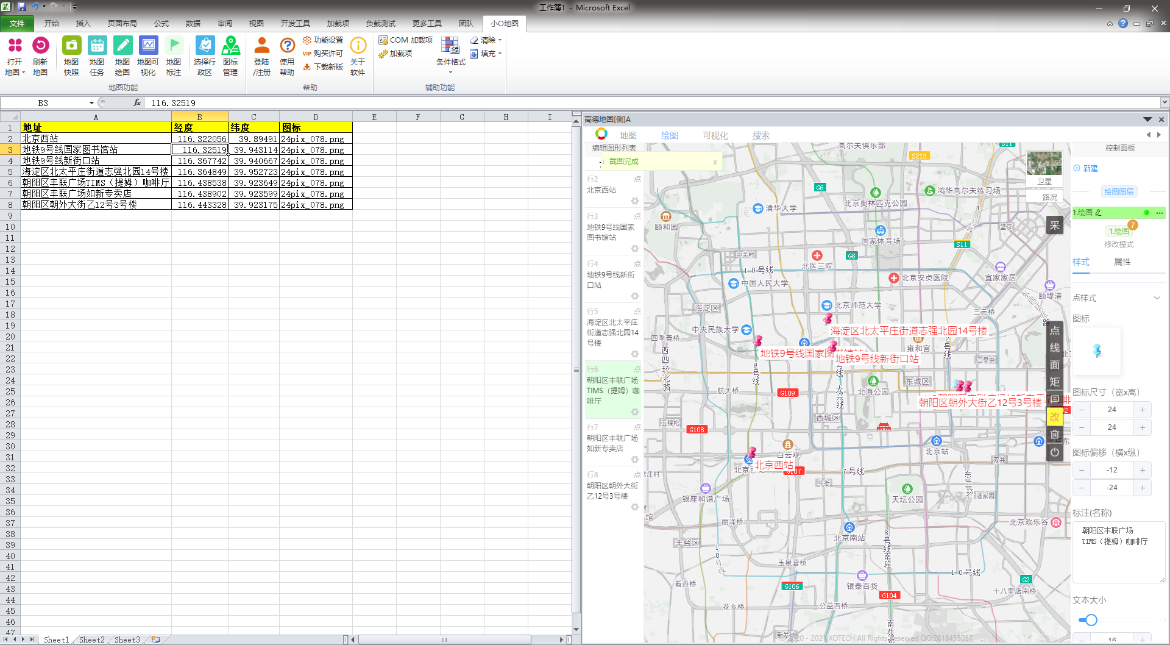1170x645 pixels.
Task: Toggle the 路况 traffic layer
Action: pos(1049,197)
